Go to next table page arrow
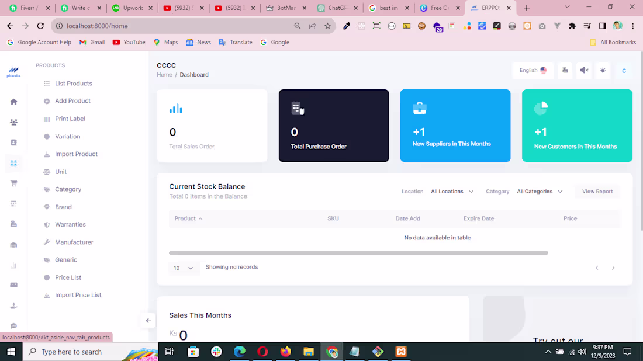643x361 pixels. coord(613,268)
